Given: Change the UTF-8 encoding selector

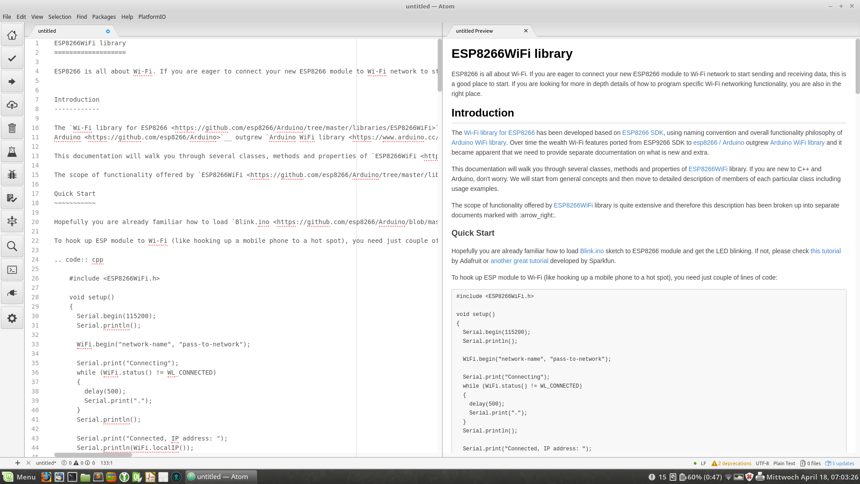Looking at the screenshot, I should point(762,463).
